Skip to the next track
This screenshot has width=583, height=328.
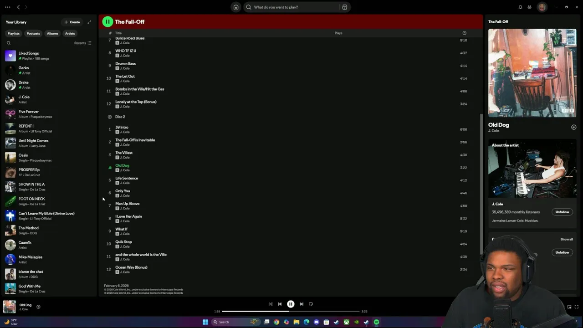click(x=302, y=304)
